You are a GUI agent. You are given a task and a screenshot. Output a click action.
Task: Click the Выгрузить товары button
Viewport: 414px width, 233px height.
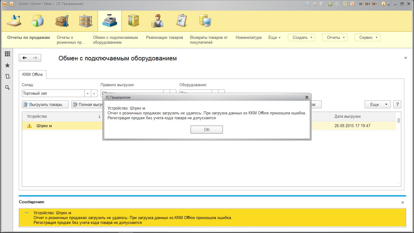pyautogui.click(x=45, y=104)
